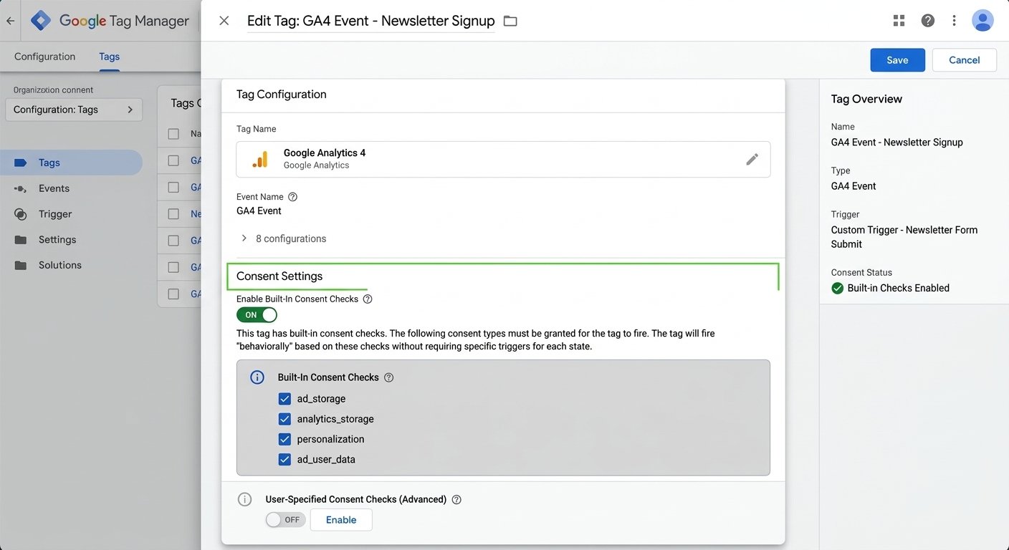Toggle on User-Specified Consent Checks switch

(284, 520)
